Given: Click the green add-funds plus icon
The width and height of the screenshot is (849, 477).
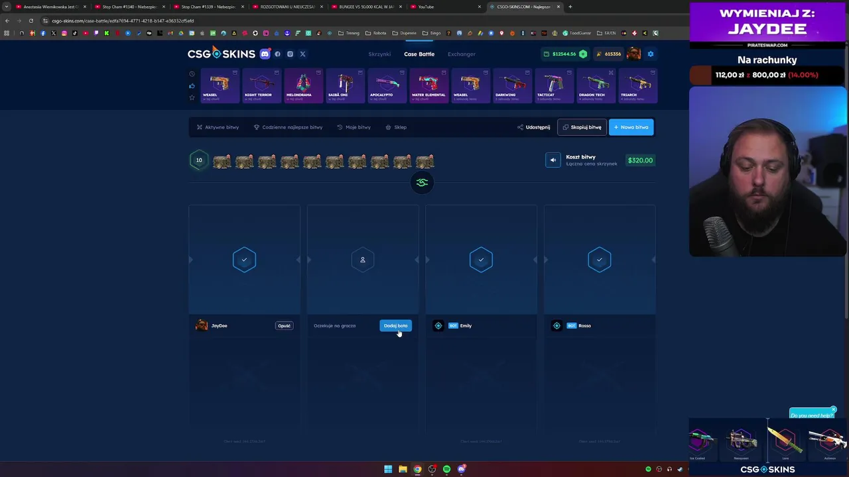Looking at the screenshot, I should click(583, 54).
